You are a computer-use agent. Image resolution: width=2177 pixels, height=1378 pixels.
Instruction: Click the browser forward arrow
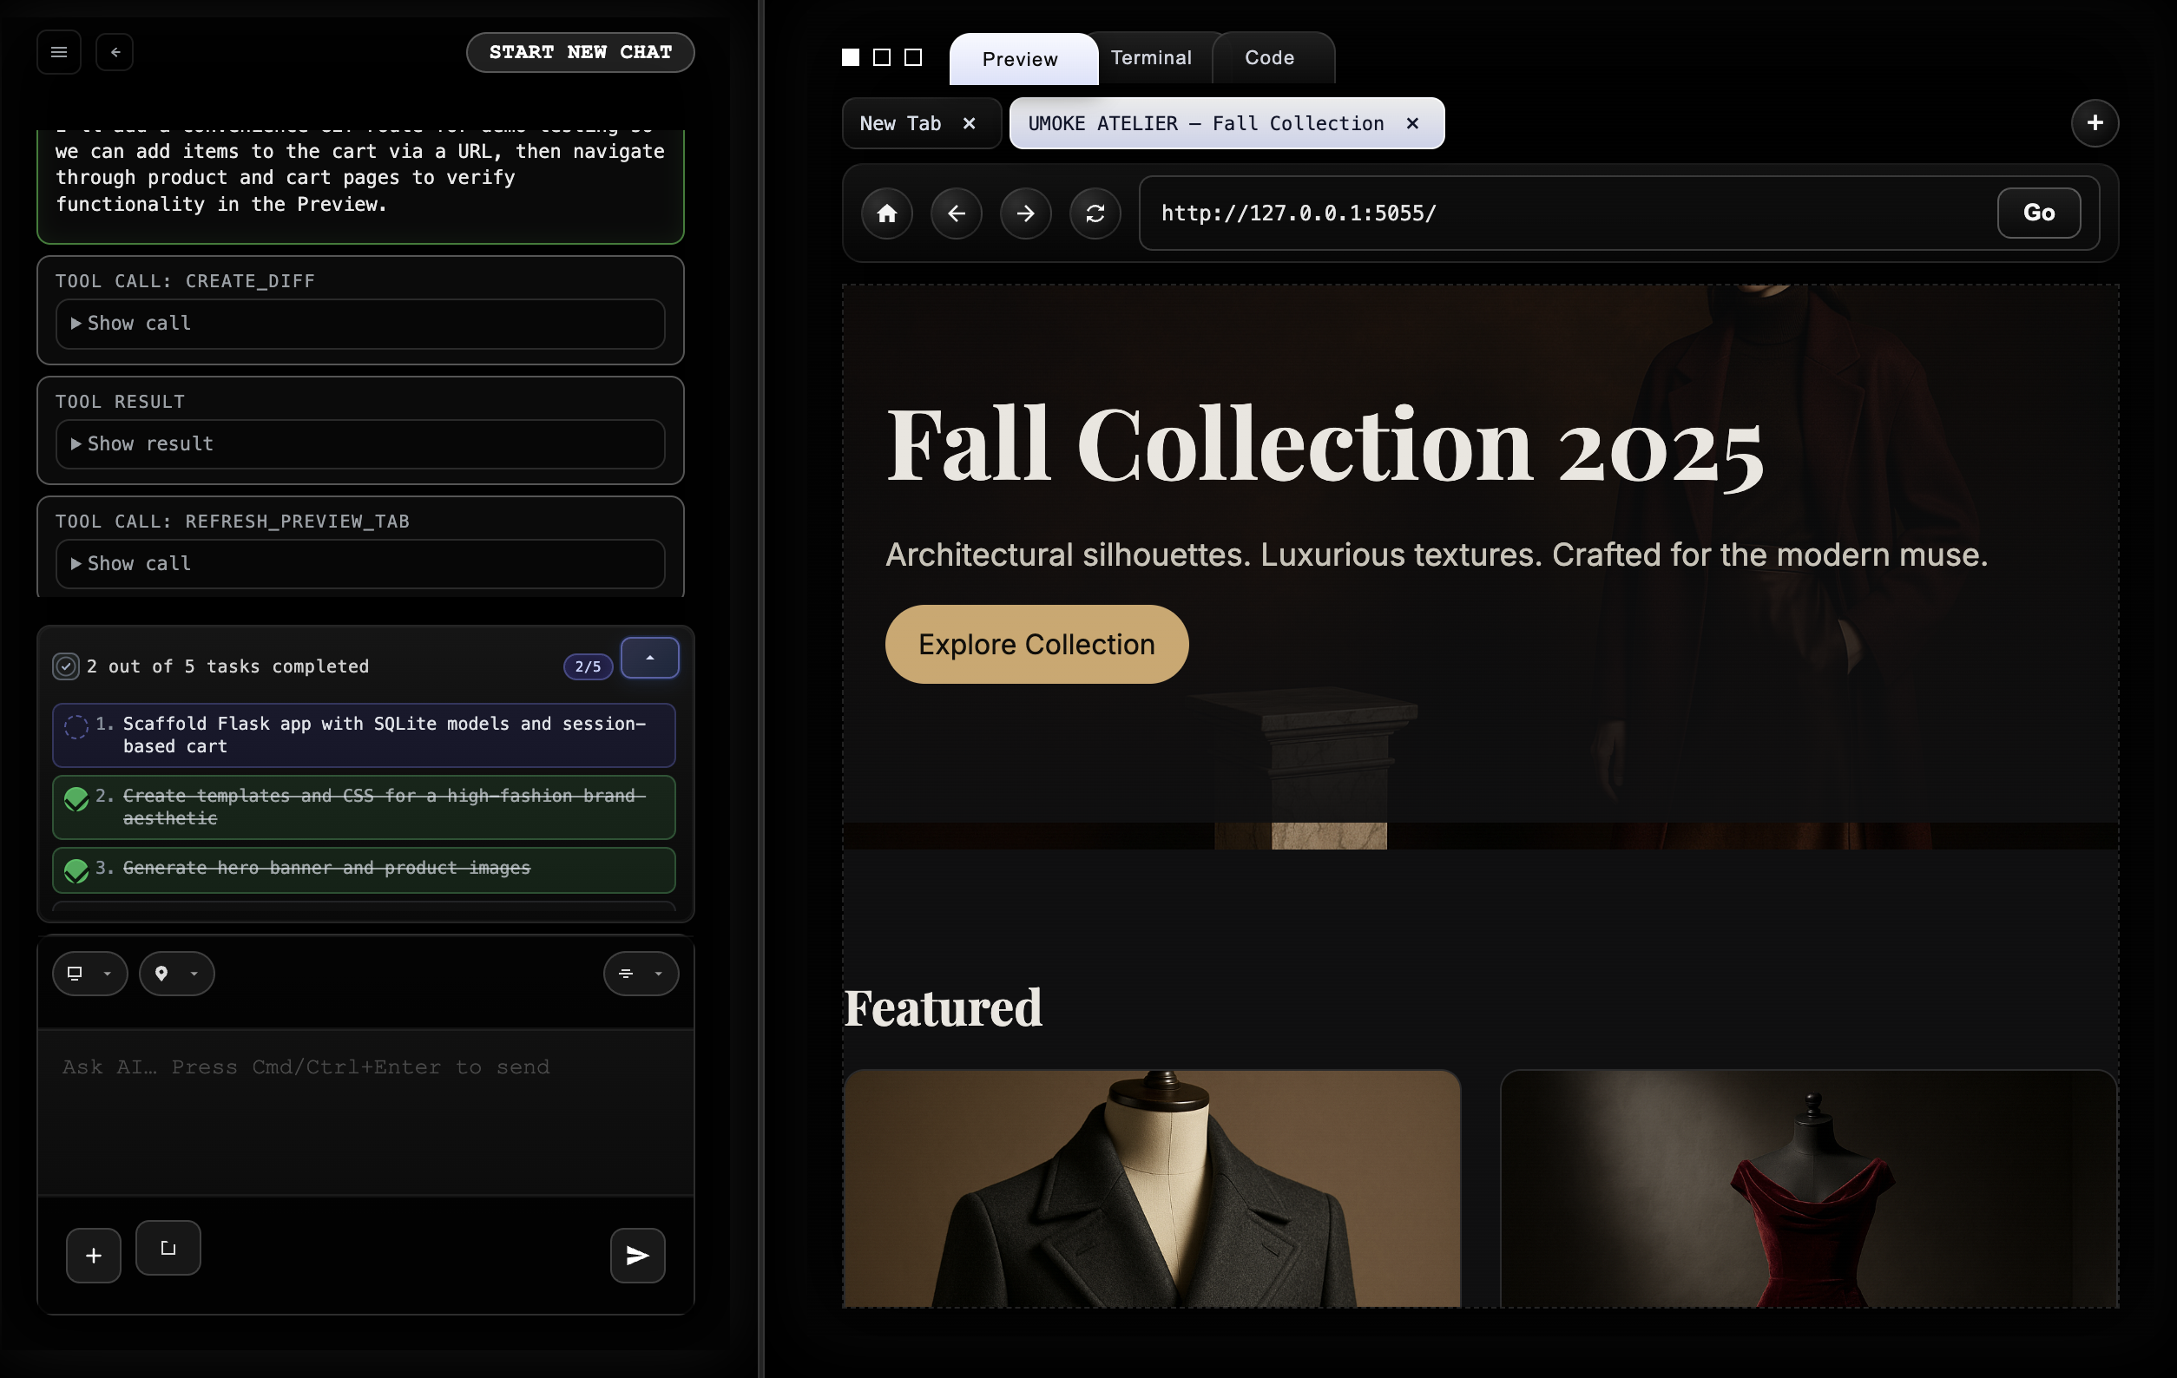point(1025,213)
